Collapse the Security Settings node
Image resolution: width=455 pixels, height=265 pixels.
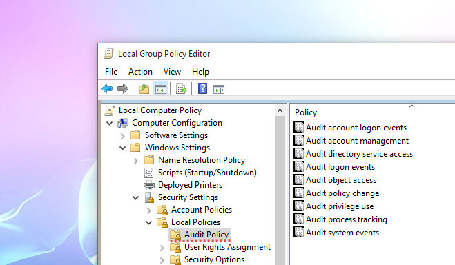pos(135,198)
